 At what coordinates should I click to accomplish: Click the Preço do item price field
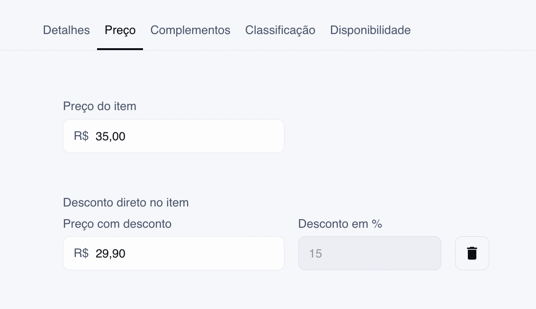point(174,136)
